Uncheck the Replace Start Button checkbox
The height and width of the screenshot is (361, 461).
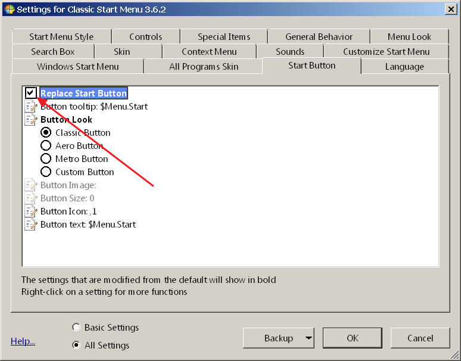pos(31,93)
